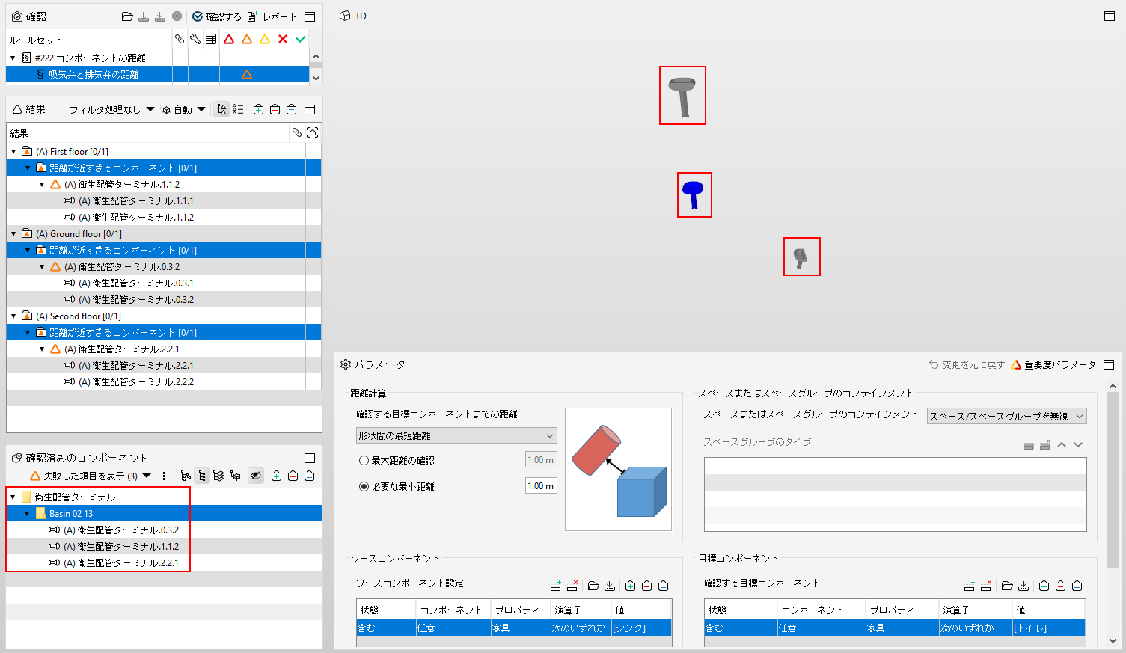Show containment hierarchy view icon
This screenshot has height=653, width=1126.
185,476
